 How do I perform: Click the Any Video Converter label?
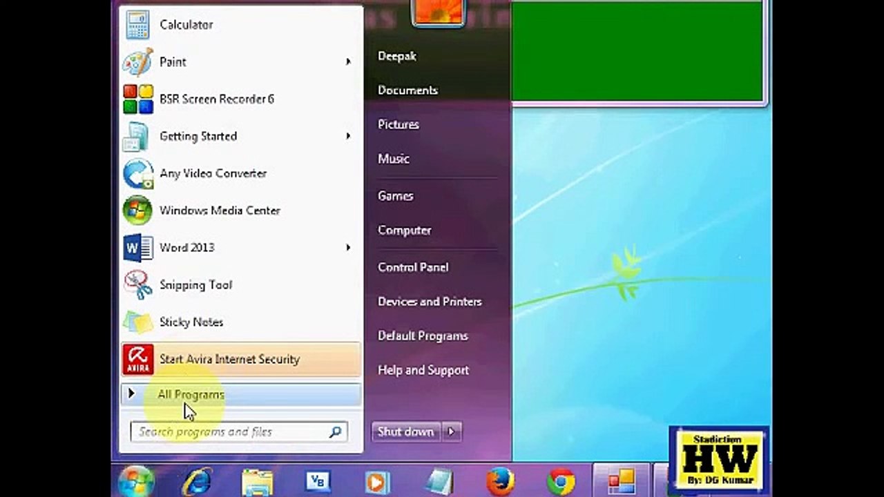point(213,174)
